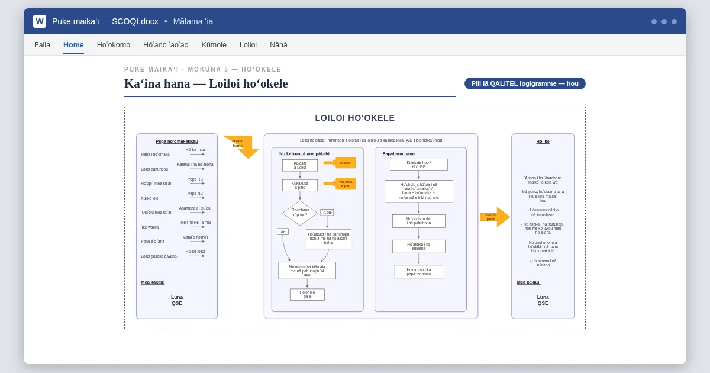Select the Home ribbon tab
The image size is (710, 373).
click(73, 45)
